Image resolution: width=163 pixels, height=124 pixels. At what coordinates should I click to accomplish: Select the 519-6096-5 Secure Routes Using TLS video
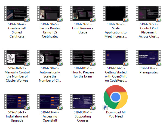(x=50, y=13)
